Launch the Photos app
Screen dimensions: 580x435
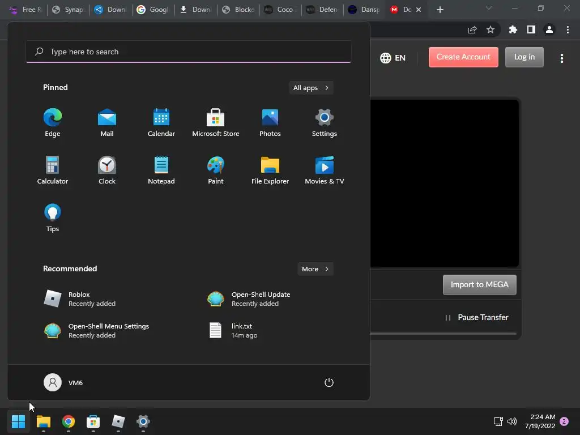(x=270, y=123)
